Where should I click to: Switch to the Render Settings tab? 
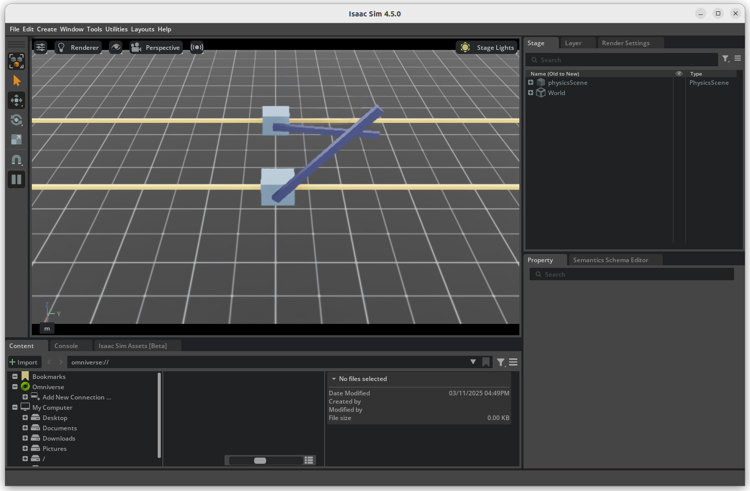[626, 43]
